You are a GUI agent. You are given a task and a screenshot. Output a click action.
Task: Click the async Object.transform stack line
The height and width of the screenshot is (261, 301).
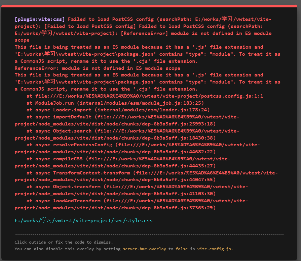pyautogui.click(x=131, y=190)
